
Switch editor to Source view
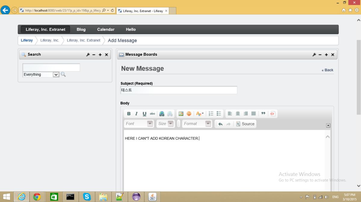[245, 124]
